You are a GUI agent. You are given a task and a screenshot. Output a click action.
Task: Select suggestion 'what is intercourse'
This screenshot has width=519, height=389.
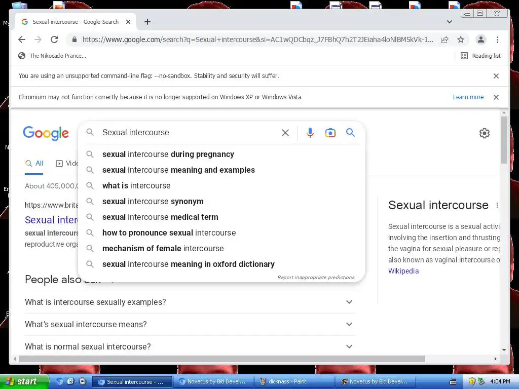coord(222,185)
